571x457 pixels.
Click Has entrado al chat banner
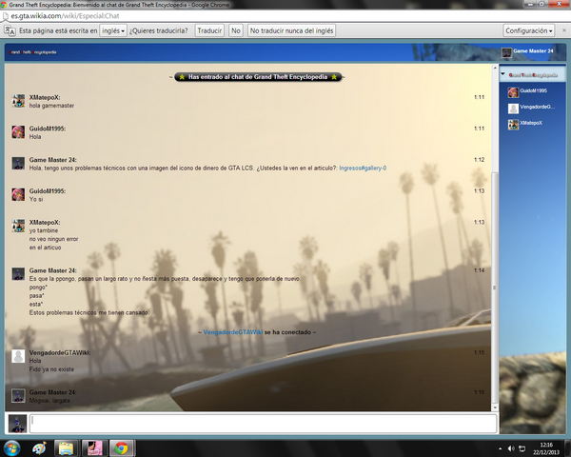(x=258, y=77)
